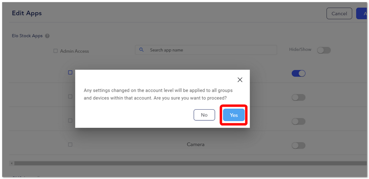The width and height of the screenshot is (369, 179).
Task: Enable the Camera app toggle switch
Action: [x=298, y=146]
